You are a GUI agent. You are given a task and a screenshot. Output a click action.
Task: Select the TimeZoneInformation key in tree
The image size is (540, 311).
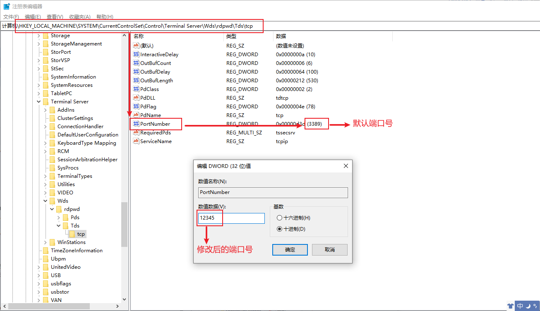tap(77, 251)
